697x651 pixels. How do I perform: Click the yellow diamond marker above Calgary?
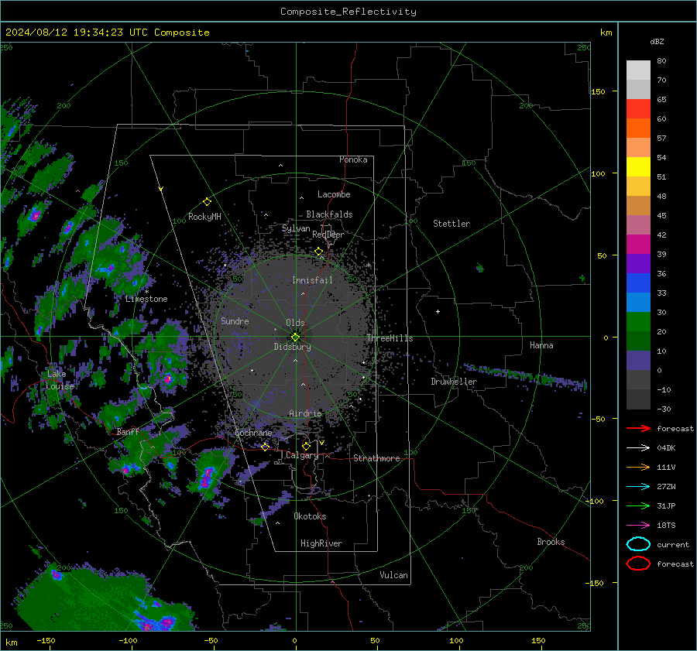pyautogui.click(x=306, y=446)
